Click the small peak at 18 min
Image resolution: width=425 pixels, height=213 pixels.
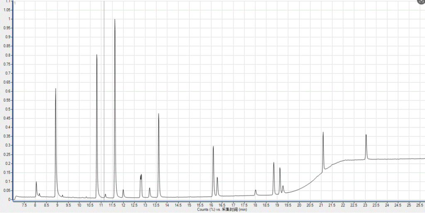tap(255, 190)
